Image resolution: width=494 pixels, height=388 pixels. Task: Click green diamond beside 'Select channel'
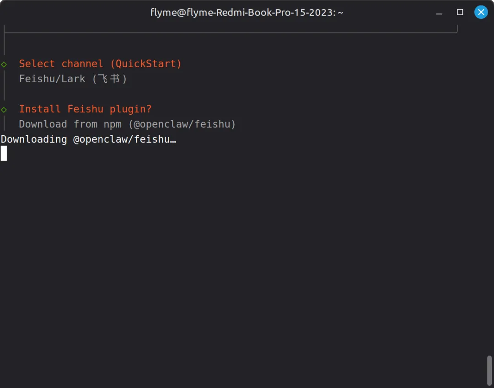point(4,64)
